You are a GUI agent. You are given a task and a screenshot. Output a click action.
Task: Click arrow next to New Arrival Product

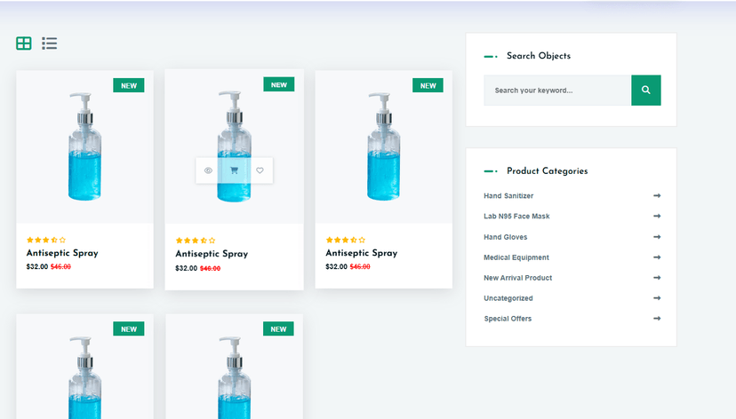tap(657, 278)
